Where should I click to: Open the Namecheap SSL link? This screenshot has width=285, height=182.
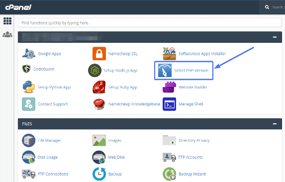123,54
